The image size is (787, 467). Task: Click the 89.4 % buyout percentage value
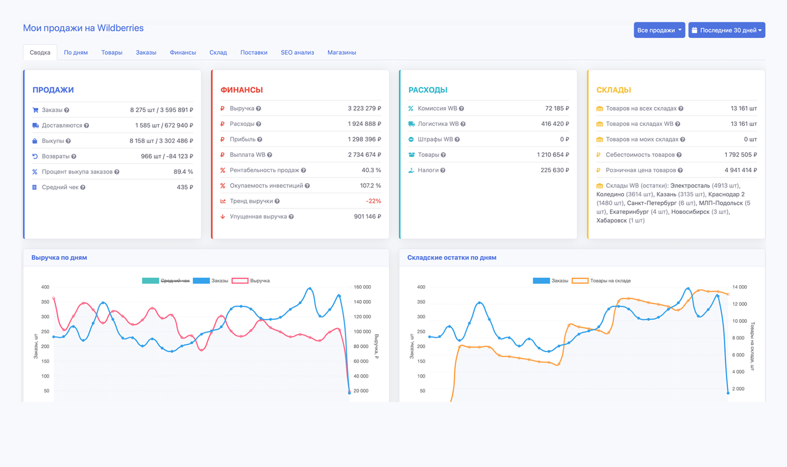tap(183, 172)
